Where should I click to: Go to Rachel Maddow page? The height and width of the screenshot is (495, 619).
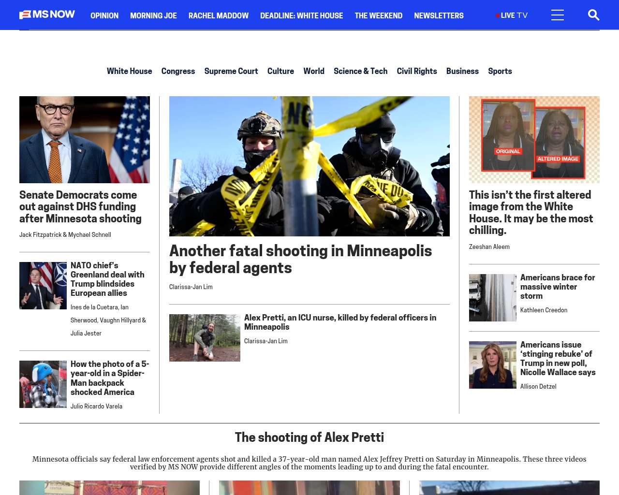pyautogui.click(x=218, y=15)
